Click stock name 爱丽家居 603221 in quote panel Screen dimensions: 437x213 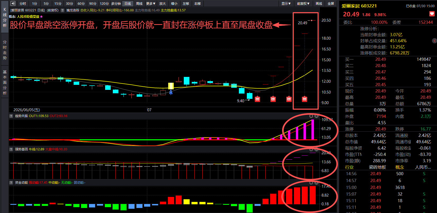tap(359, 6)
